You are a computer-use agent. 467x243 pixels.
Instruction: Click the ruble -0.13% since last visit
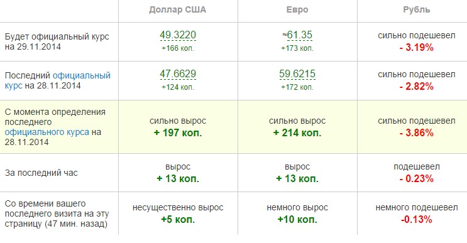pos(416,220)
